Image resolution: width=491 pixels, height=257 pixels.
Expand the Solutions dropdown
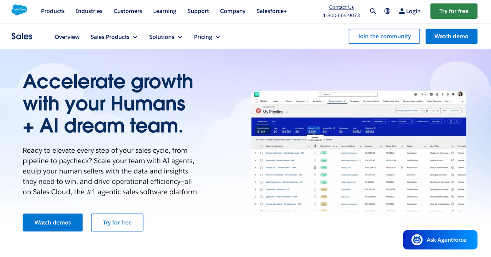tap(166, 37)
